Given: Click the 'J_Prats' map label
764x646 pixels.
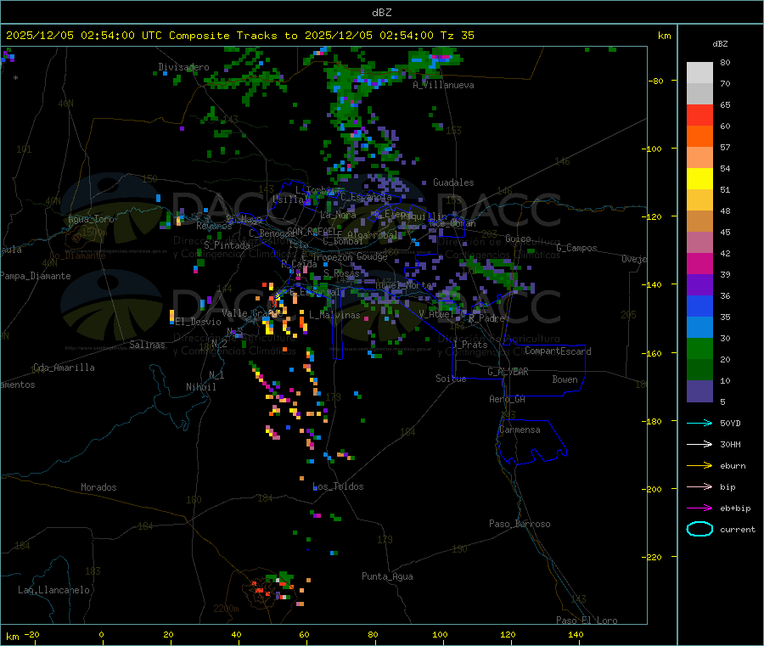Looking at the screenshot, I should click(469, 345).
